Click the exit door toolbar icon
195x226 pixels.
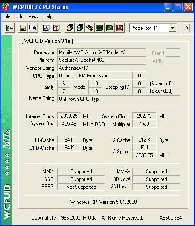(10, 28)
